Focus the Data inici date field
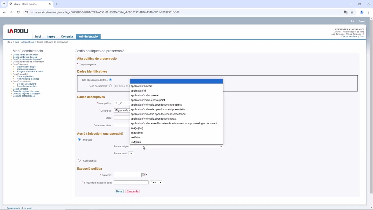373x210 pixels. [x=128, y=175]
